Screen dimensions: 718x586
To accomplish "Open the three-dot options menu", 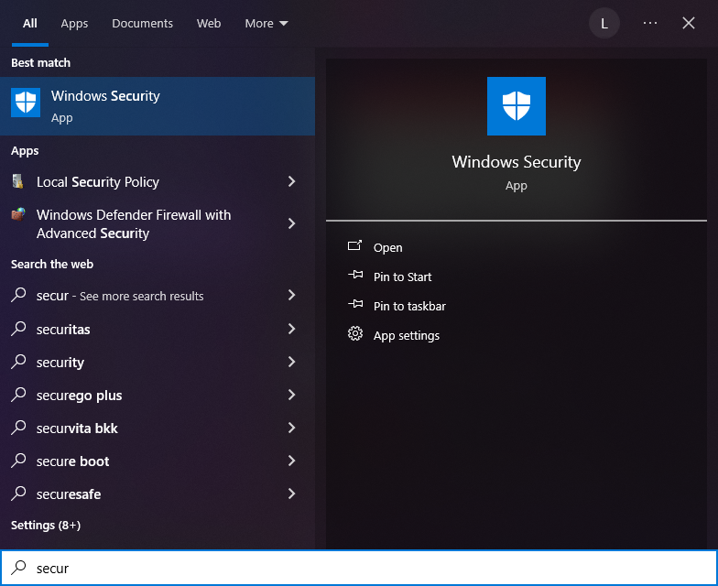I will pos(650,23).
